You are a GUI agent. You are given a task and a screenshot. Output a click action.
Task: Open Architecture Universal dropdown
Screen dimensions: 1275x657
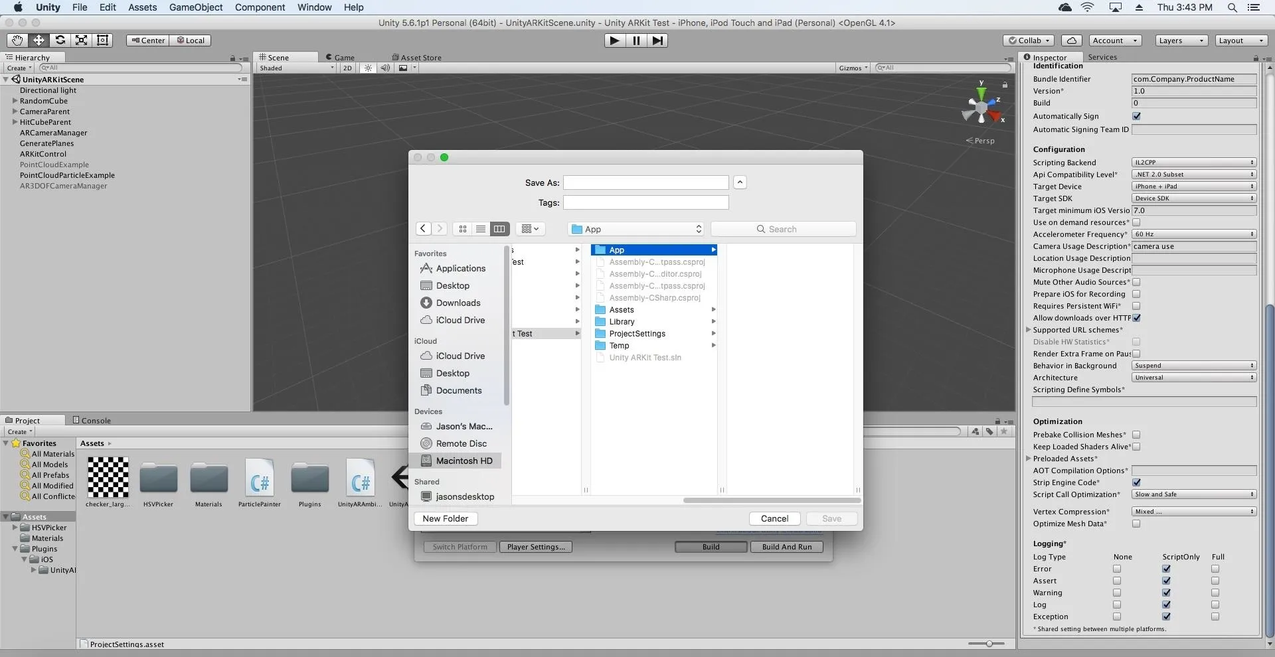click(1194, 378)
